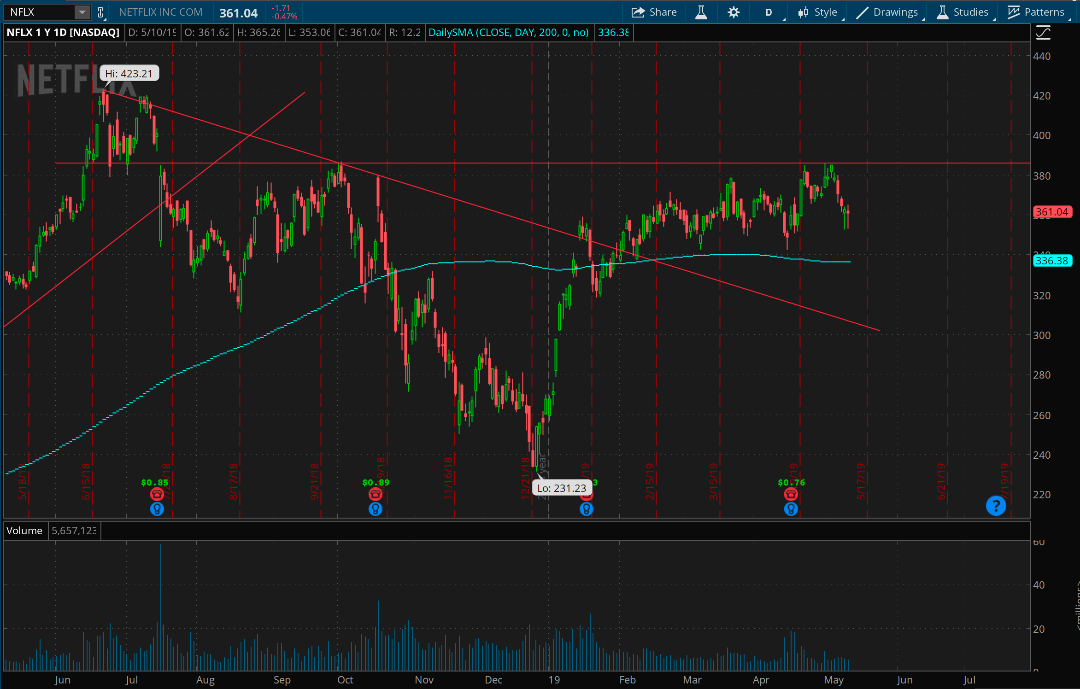Screen dimensions: 1080x689
Task: Click the 336.38 SMA value label on axis
Action: [x=1052, y=261]
